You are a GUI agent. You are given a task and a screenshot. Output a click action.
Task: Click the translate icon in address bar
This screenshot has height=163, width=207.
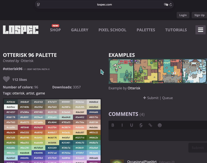pos(166,5)
